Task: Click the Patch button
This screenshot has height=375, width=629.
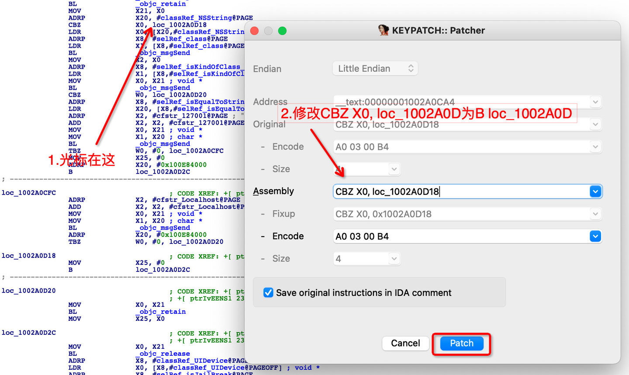Action: (x=462, y=343)
